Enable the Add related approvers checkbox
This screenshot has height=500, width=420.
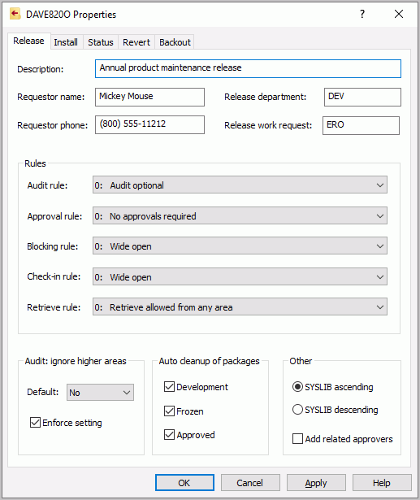[x=297, y=439]
